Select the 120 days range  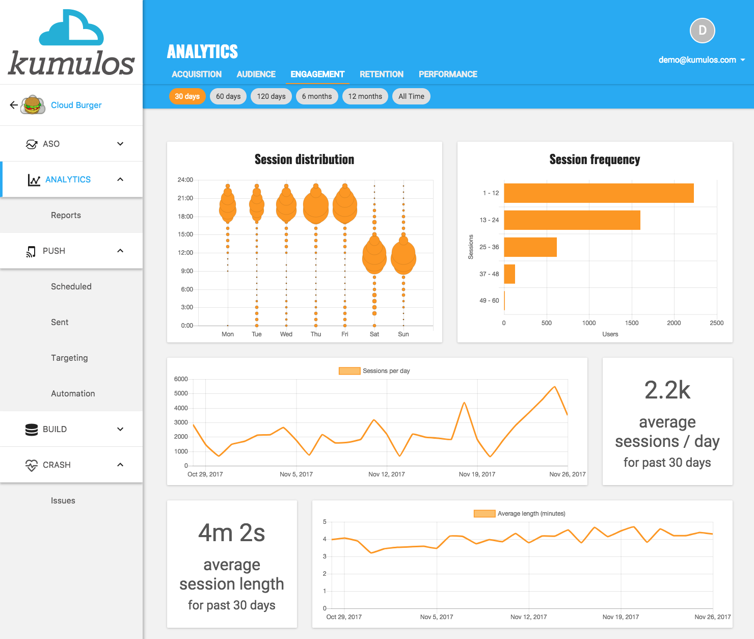click(271, 96)
